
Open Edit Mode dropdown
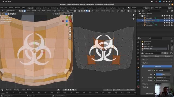(x=12, y=11)
